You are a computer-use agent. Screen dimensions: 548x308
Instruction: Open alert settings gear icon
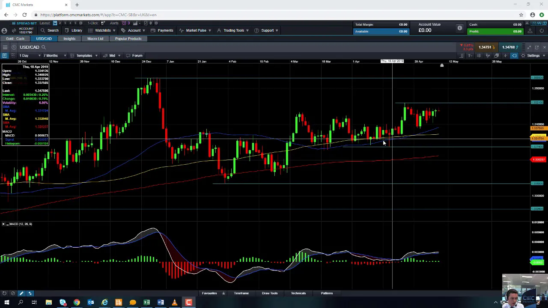pos(156,23)
